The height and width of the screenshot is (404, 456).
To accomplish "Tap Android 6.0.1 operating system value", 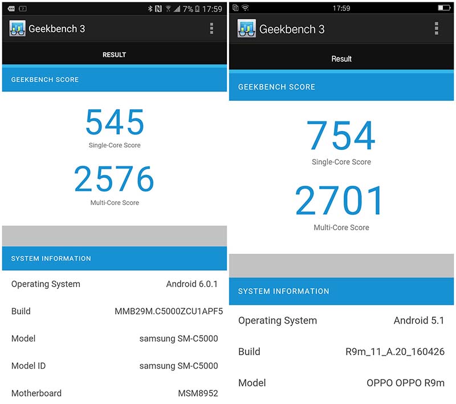I will click(192, 284).
